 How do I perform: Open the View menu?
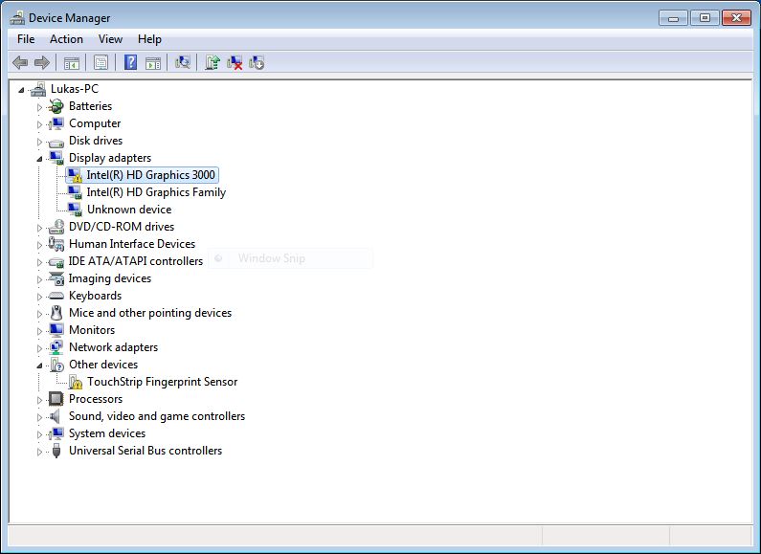[110, 39]
